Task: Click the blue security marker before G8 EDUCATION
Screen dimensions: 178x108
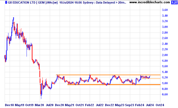Action: (6, 2)
